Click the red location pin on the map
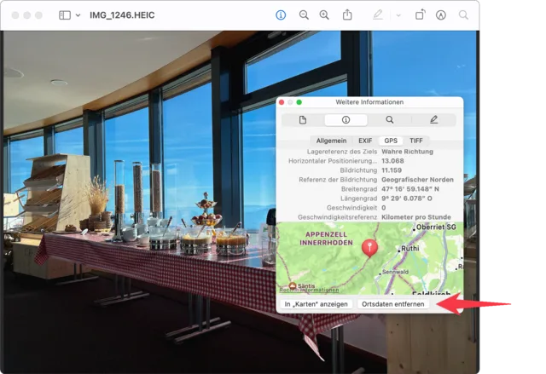The height and width of the screenshot is (374, 546). [369, 248]
